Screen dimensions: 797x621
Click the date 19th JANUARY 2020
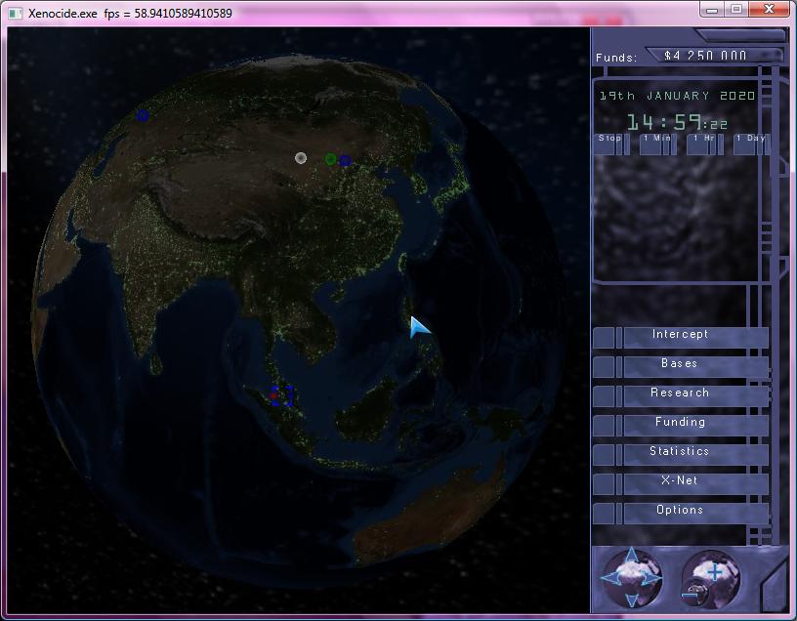(677, 96)
